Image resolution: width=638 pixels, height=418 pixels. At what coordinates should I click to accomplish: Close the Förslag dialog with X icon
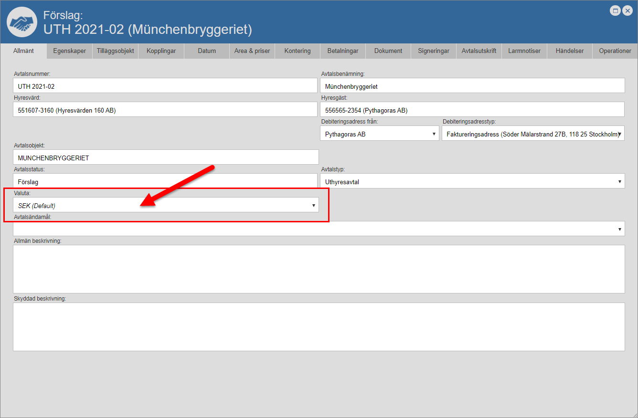[x=627, y=10]
